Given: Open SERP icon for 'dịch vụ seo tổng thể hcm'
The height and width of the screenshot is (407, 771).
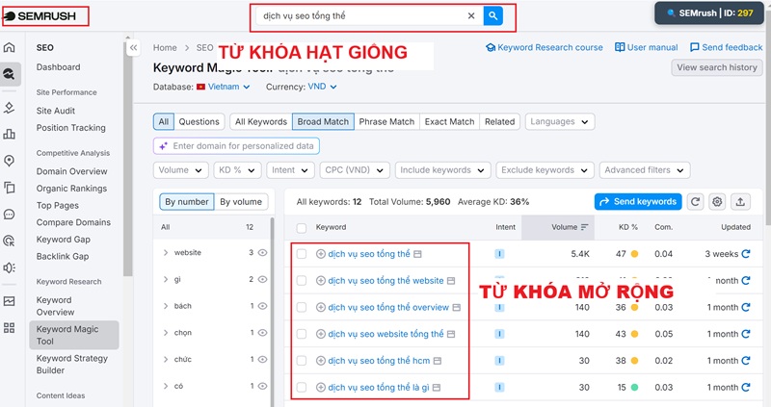Looking at the screenshot, I should pyautogui.click(x=438, y=361).
